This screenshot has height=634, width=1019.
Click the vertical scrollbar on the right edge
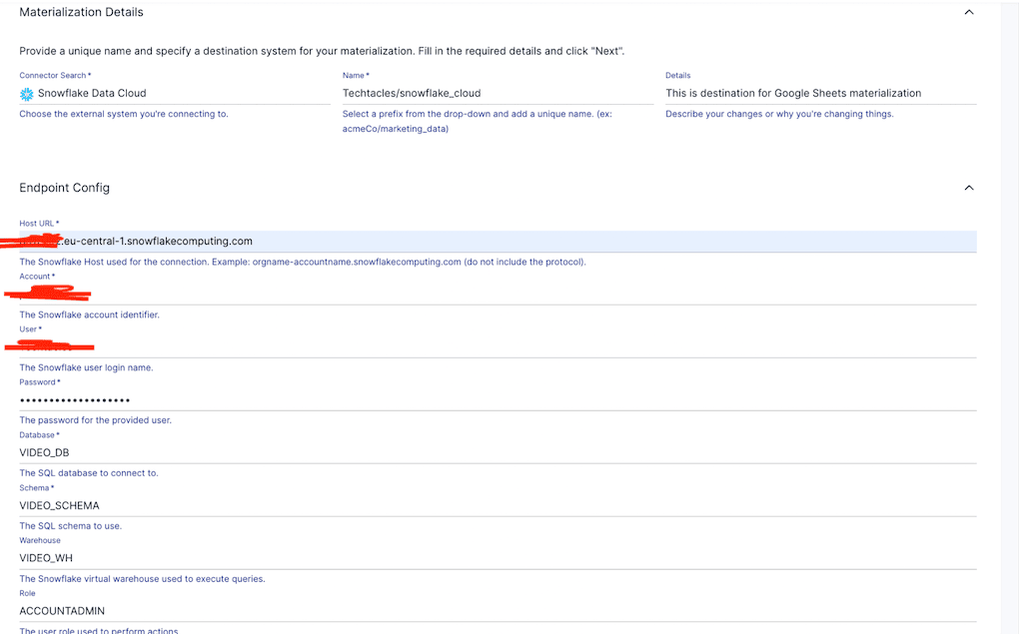pyautogui.click(x=1009, y=300)
